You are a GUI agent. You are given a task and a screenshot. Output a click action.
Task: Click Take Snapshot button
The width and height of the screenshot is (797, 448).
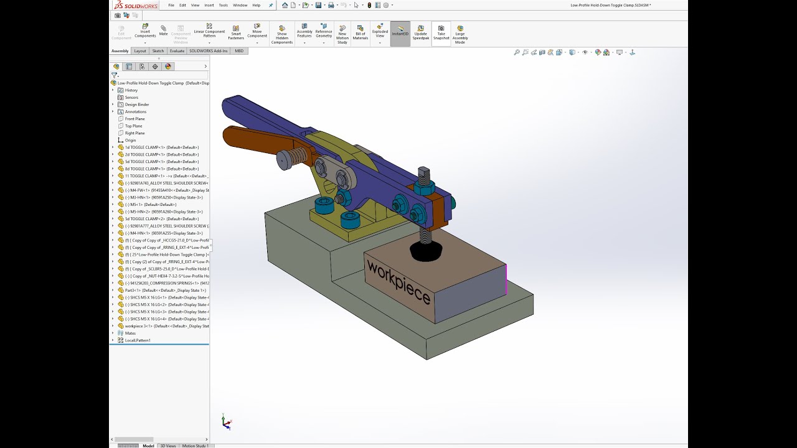point(441,32)
